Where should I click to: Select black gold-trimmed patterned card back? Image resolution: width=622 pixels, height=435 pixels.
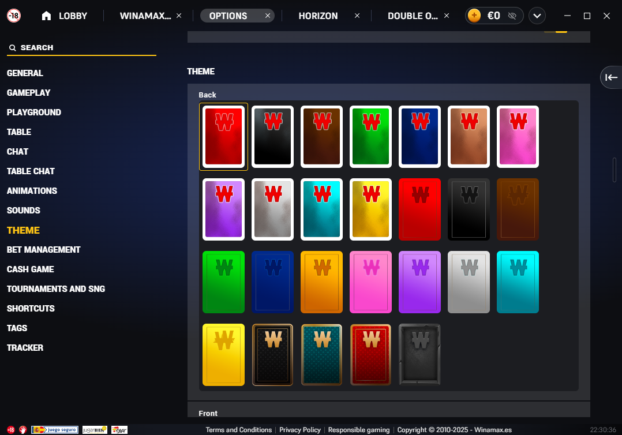pos(272,355)
